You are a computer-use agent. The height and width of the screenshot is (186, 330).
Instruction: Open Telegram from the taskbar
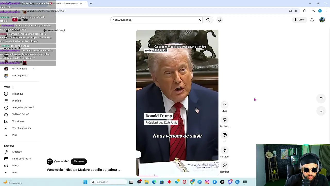click(x=200, y=182)
